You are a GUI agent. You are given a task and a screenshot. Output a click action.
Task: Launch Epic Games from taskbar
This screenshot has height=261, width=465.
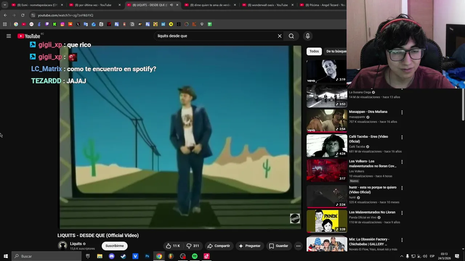tap(88, 256)
